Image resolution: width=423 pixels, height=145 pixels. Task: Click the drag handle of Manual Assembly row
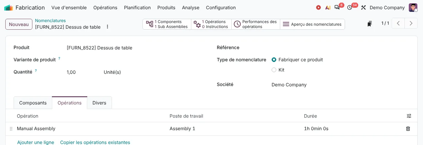11,129
